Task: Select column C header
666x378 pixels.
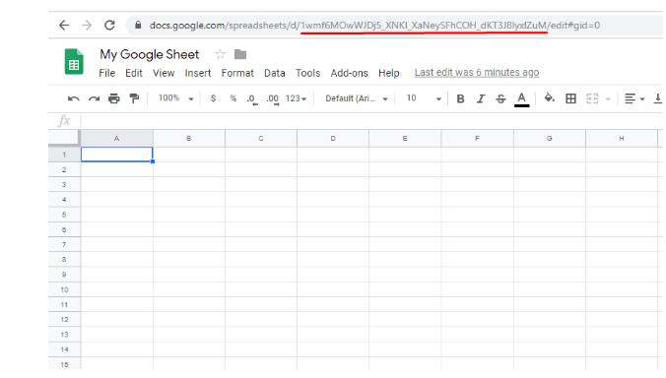Action: (x=261, y=139)
